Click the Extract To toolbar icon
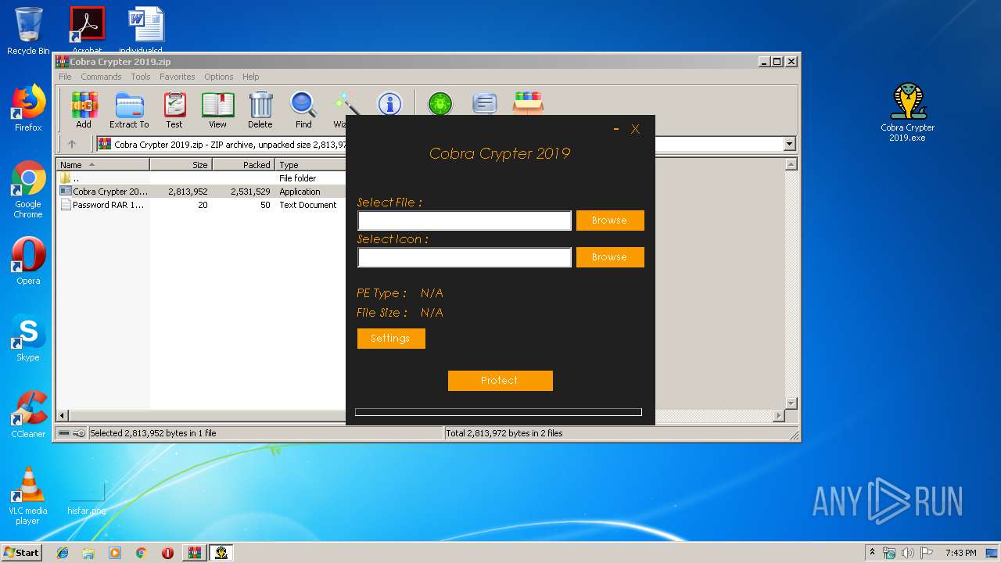 (129, 109)
